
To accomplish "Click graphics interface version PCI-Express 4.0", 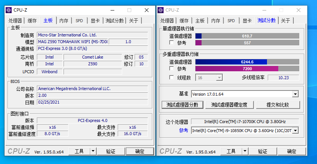I will coord(93,120).
